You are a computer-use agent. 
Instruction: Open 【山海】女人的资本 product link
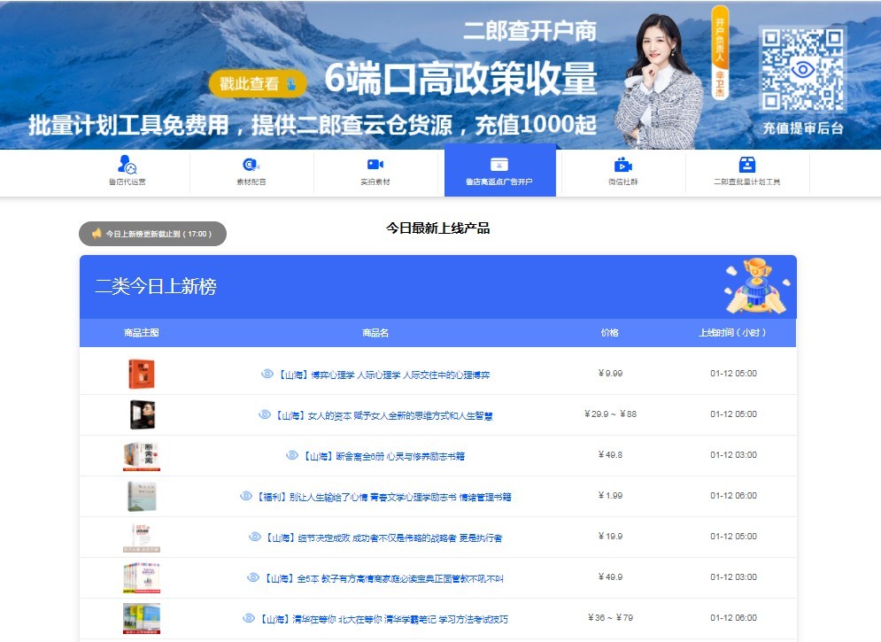[383, 415]
